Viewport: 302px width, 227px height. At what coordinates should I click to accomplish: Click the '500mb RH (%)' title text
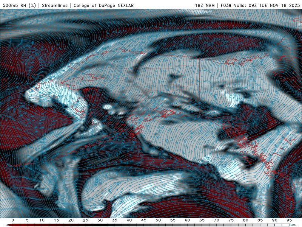19,5
